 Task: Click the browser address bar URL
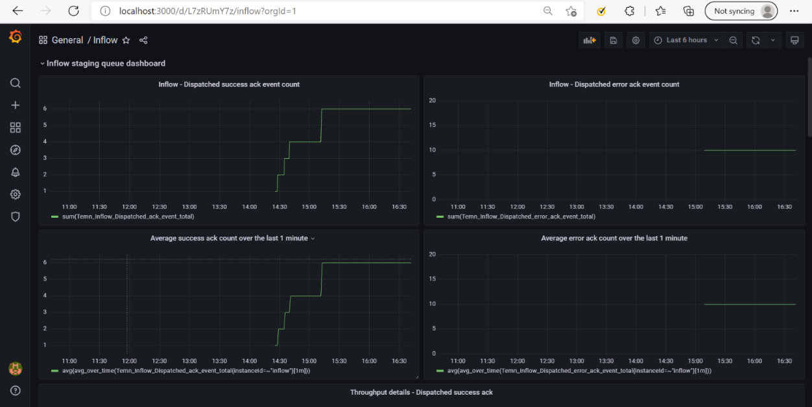click(208, 11)
